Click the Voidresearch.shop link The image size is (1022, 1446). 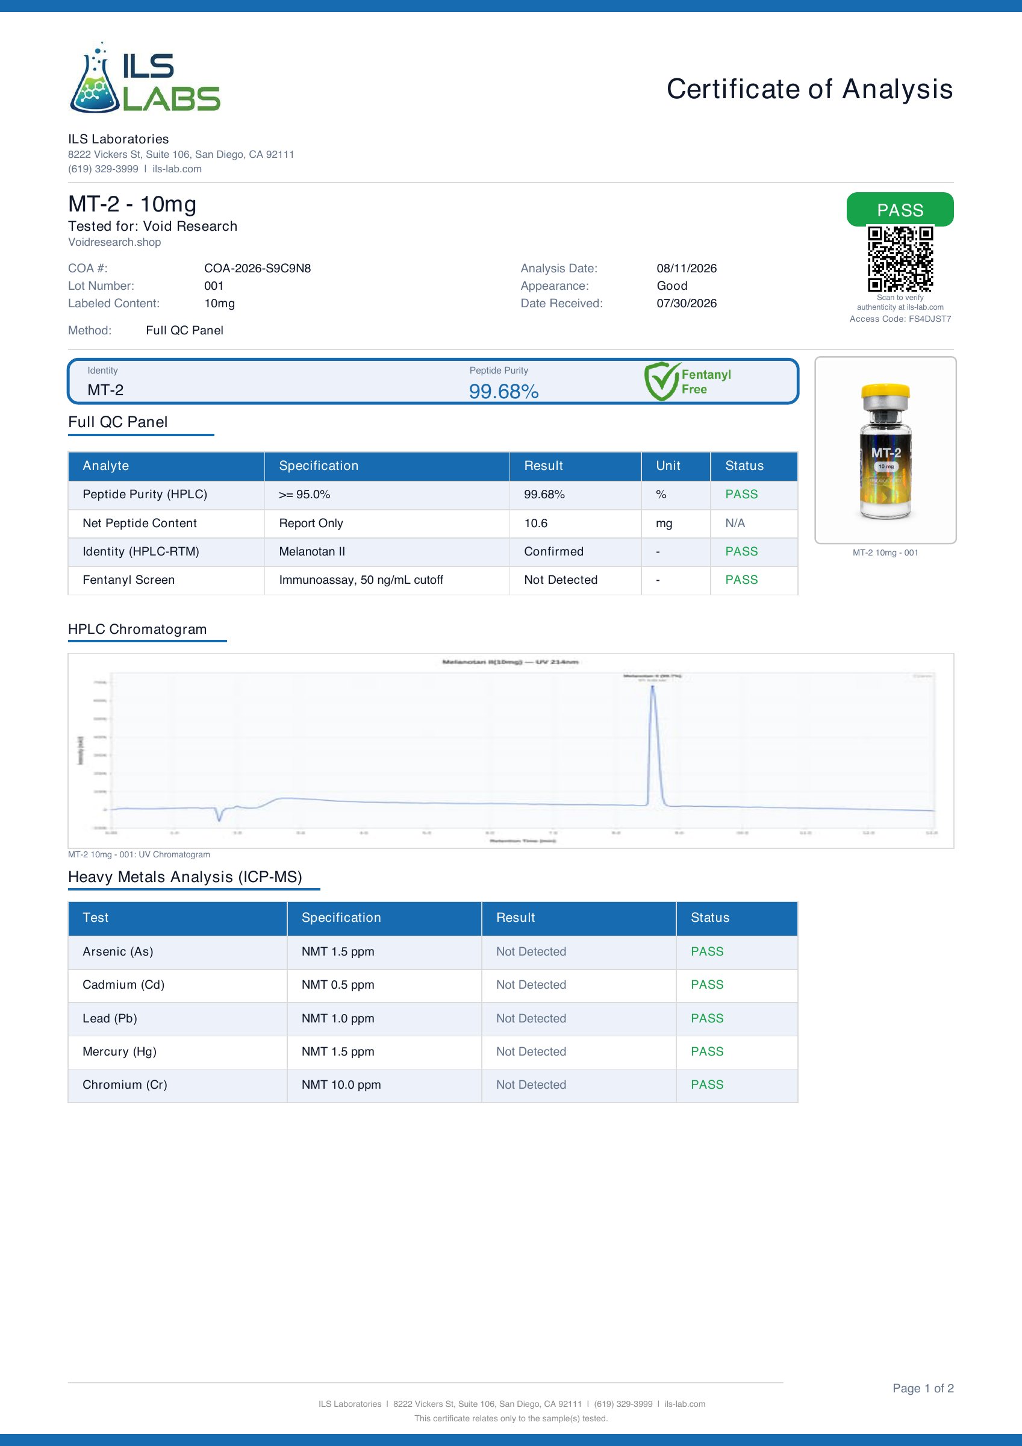[x=114, y=242]
